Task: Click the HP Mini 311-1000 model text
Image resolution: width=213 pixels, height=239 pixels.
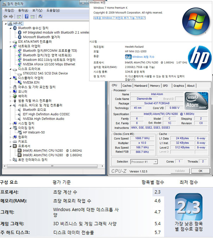Action: [x=136, y=51]
